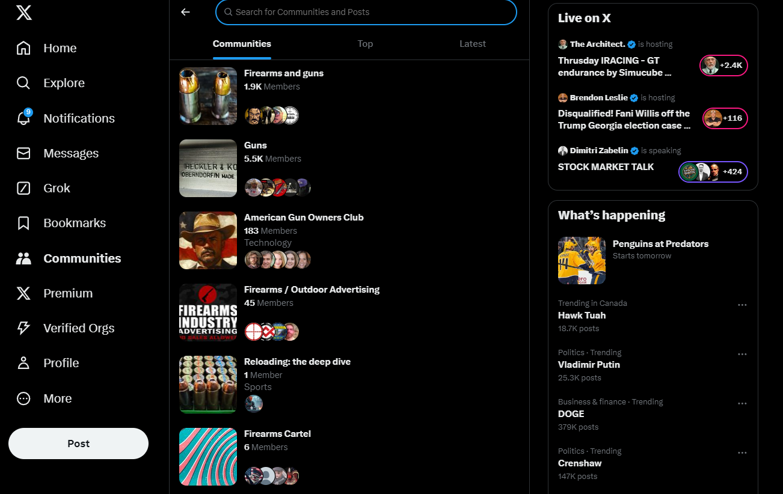Open Notifications bell icon
Viewport: 783px width, 494px height.
pos(23,118)
